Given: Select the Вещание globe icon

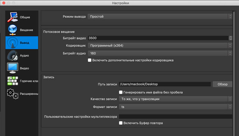Looking at the screenshot, I should click(x=12, y=30).
